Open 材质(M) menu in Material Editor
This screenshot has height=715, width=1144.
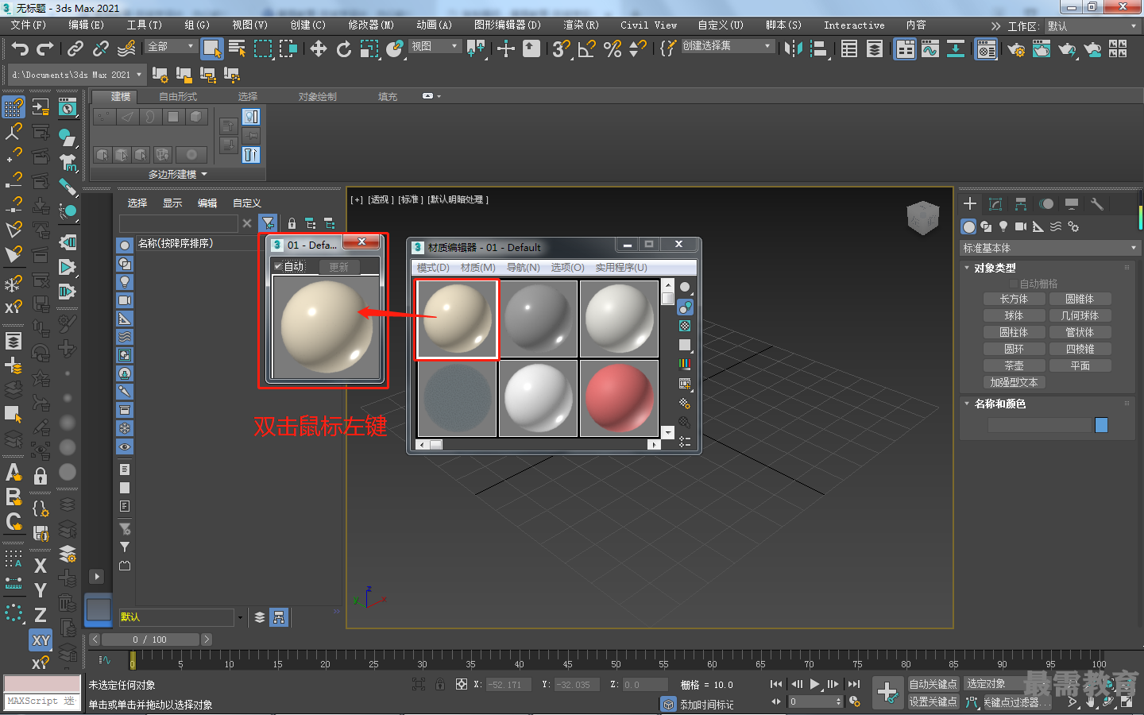477,268
